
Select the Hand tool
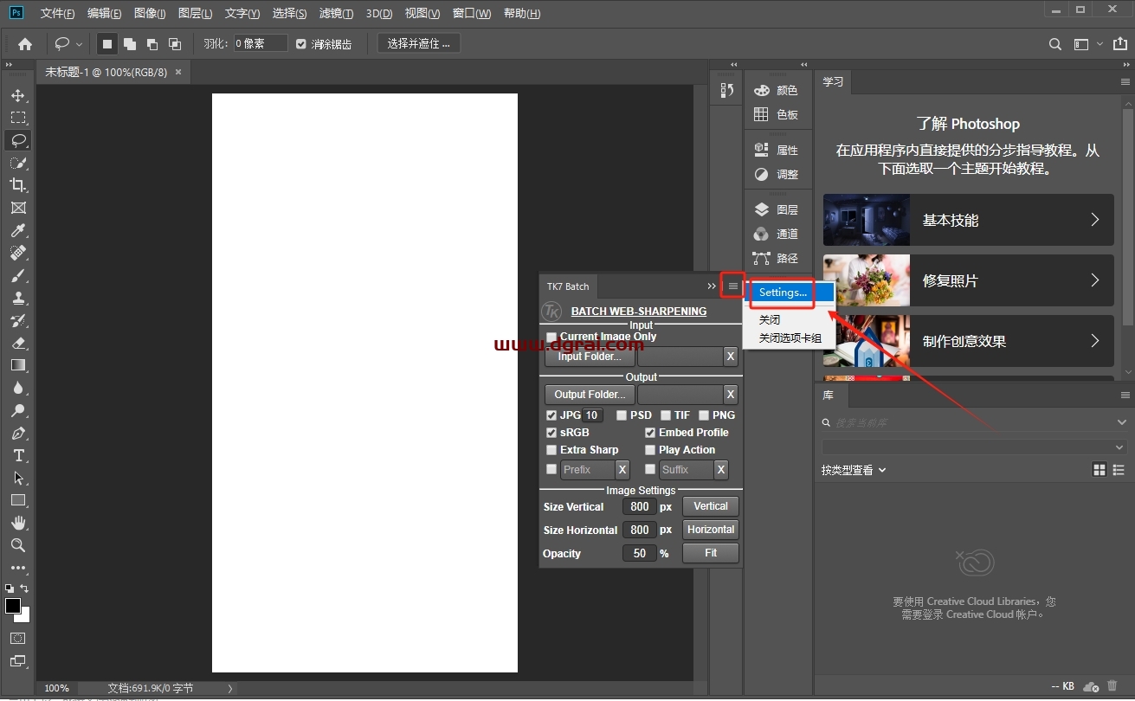[18, 523]
